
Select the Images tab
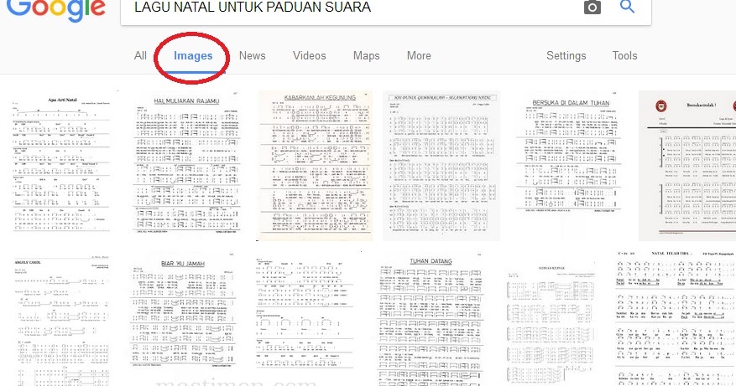tap(193, 56)
